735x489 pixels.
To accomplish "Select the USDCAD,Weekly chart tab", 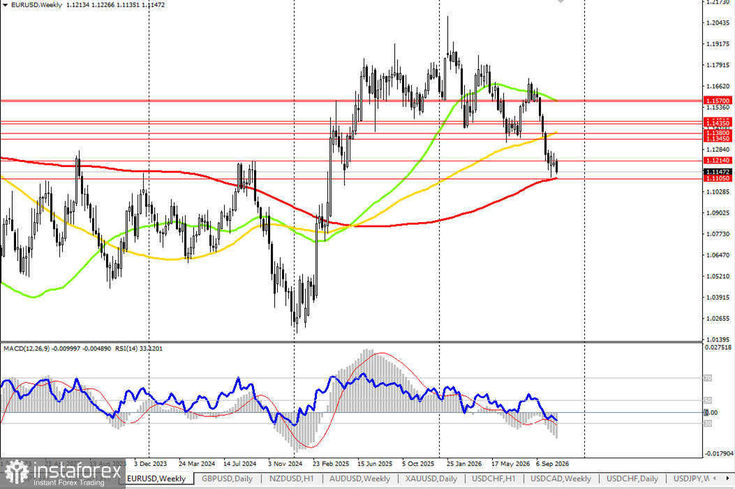I will [x=560, y=479].
